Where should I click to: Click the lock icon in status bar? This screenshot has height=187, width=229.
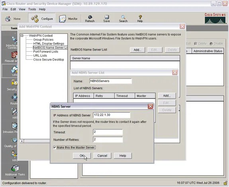pyautogui.click(x=225, y=183)
